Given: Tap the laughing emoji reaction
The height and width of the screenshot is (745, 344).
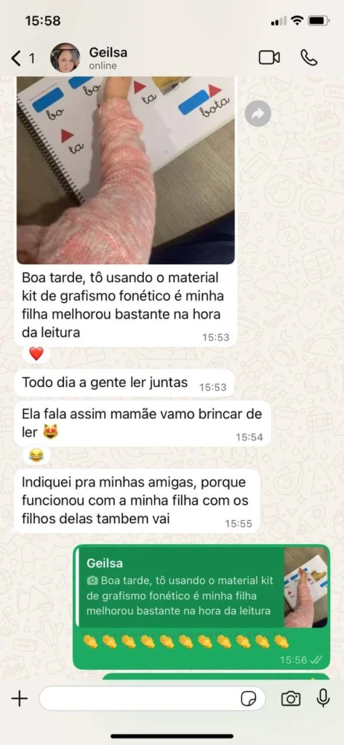Looking at the screenshot, I should coord(36,455).
